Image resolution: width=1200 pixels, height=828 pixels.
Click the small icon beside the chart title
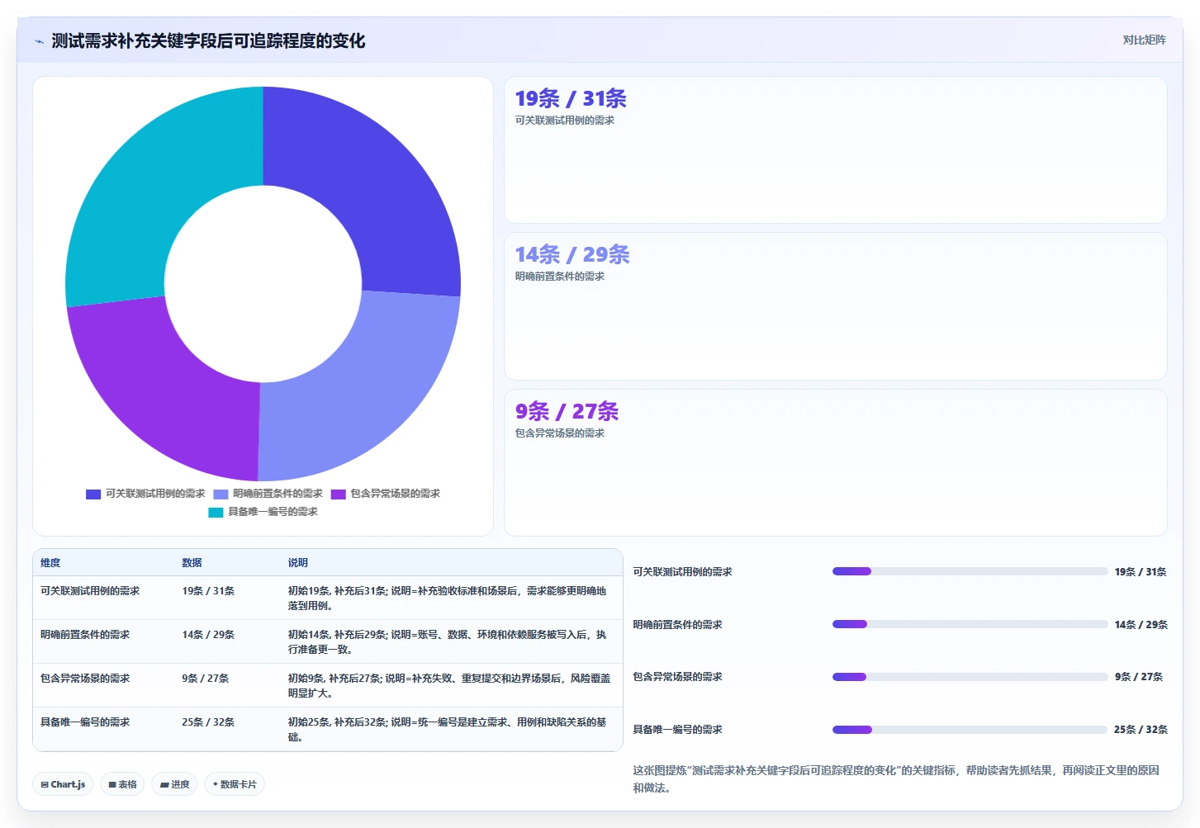[39, 41]
